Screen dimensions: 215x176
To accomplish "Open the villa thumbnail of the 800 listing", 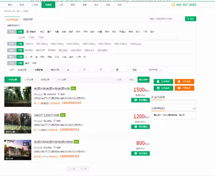I will coord(18,150).
